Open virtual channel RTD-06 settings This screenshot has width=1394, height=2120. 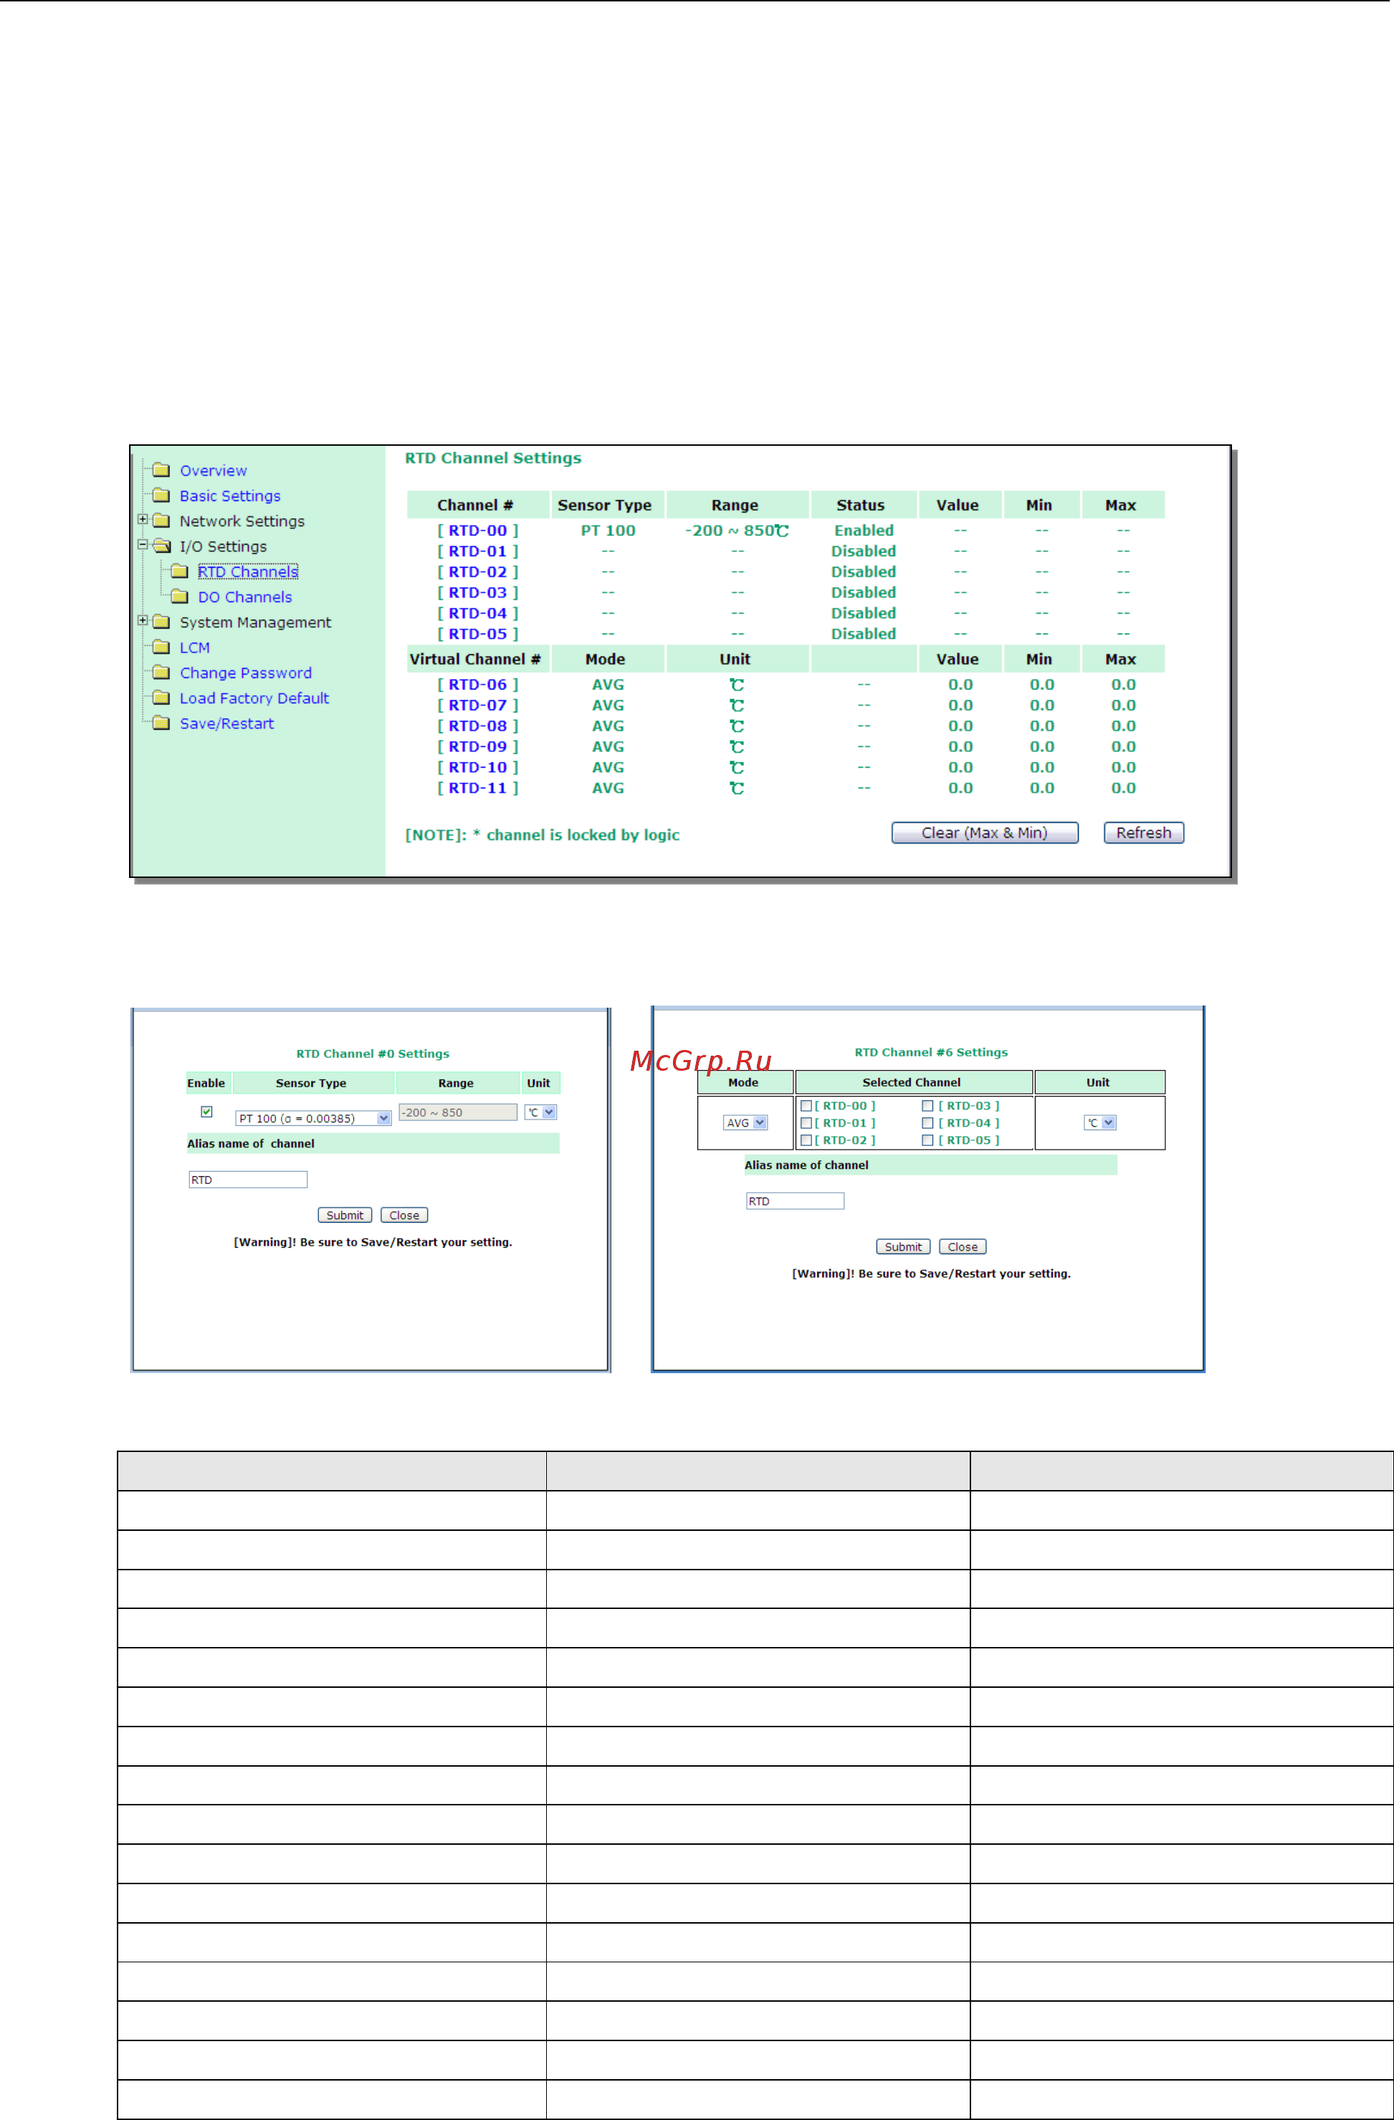pyautogui.click(x=477, y=685)
